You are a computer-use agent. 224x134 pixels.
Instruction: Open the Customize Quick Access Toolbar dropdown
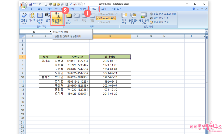(85, 4)
